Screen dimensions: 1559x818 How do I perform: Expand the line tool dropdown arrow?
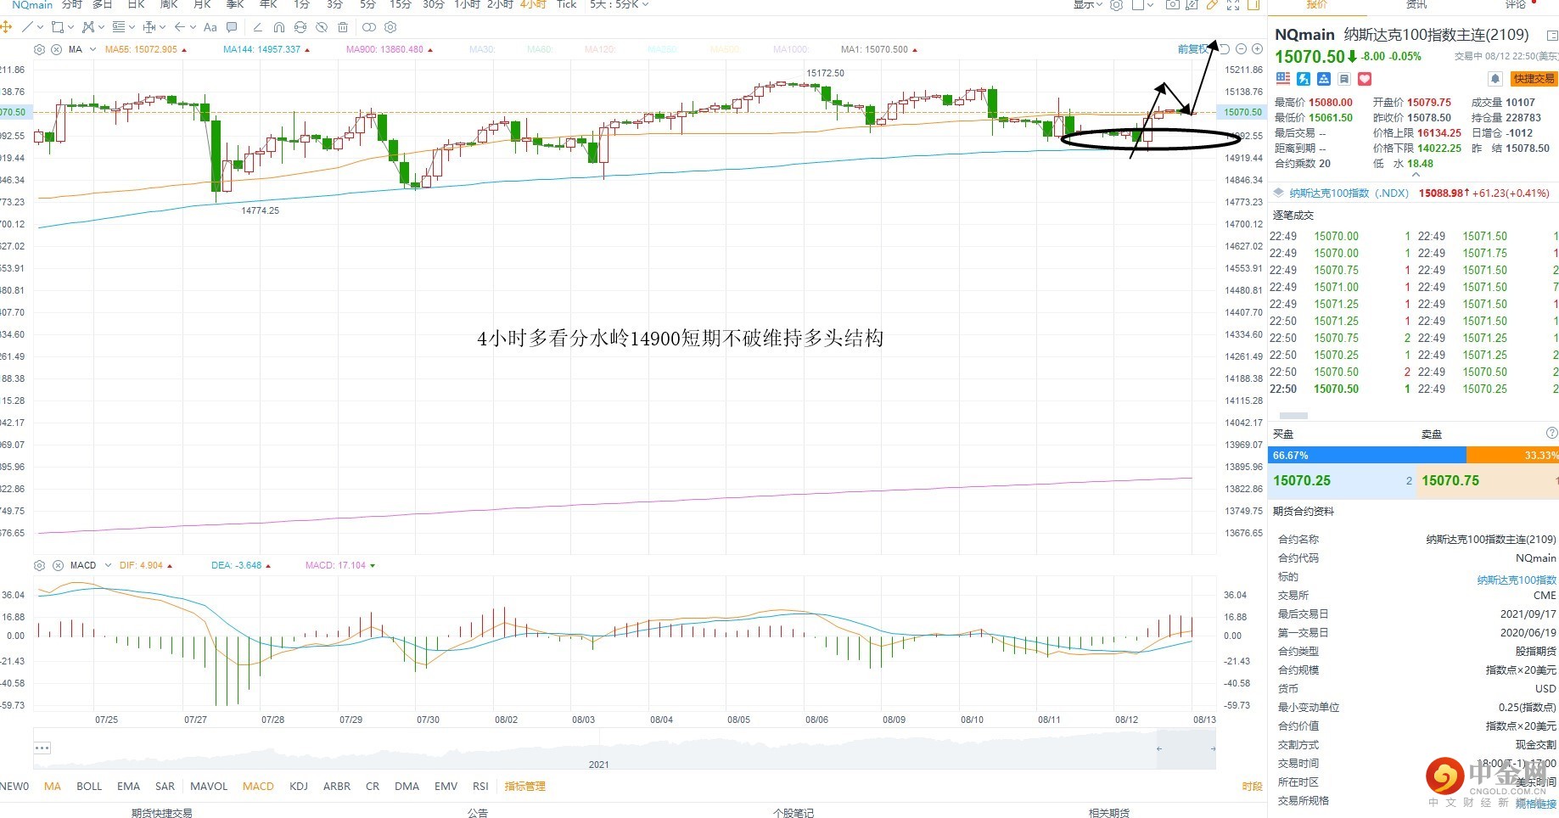point(40,27)
